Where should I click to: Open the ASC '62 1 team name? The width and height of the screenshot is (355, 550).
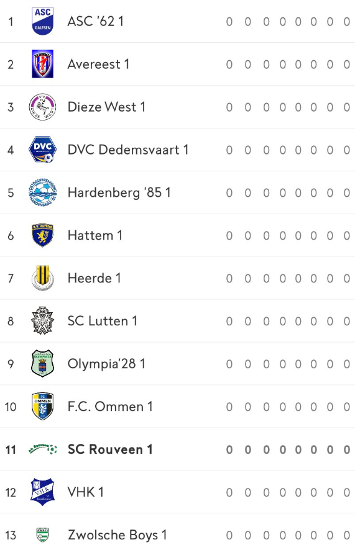(x=96, y=21)
